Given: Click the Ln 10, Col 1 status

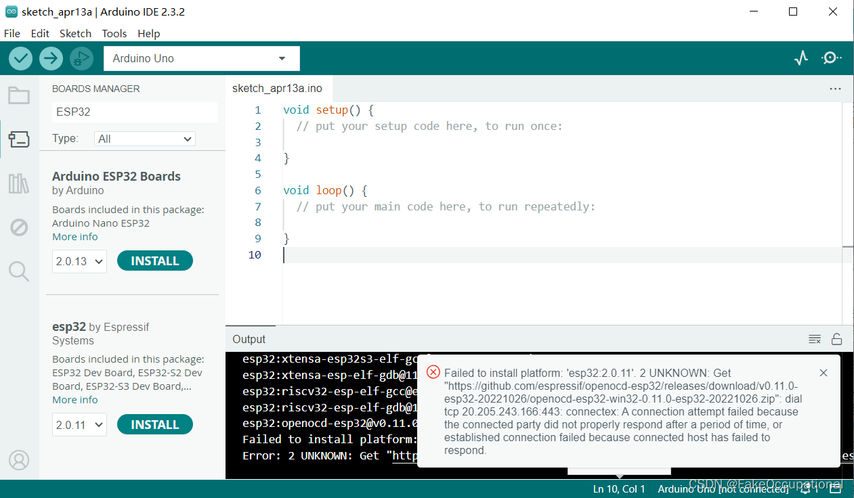Looking at the screenshot, I should pos(619,489).
